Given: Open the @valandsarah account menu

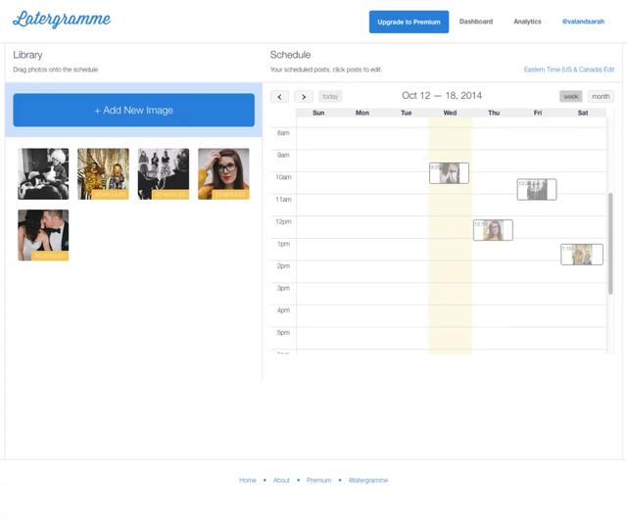Looking at the screenshot, I should (x=583, y=22).
